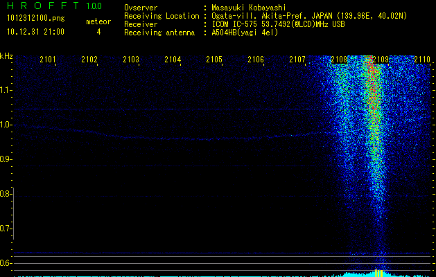The image size is (436, 277).
Task: Click the 2107 time marker
Action: tap(297, 59)
